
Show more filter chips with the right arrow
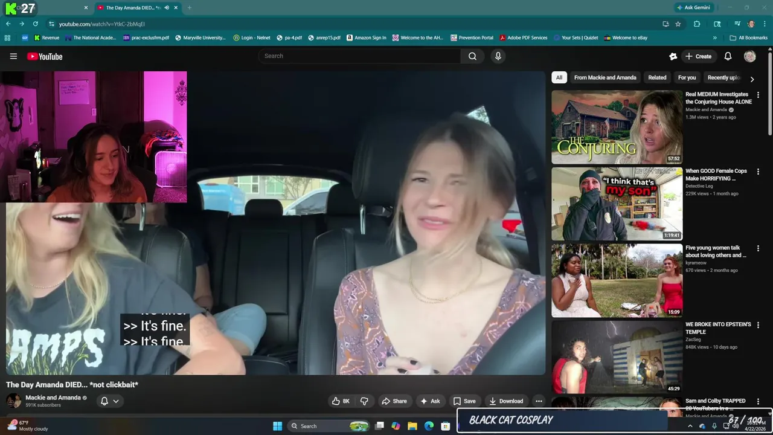(752, 79)
